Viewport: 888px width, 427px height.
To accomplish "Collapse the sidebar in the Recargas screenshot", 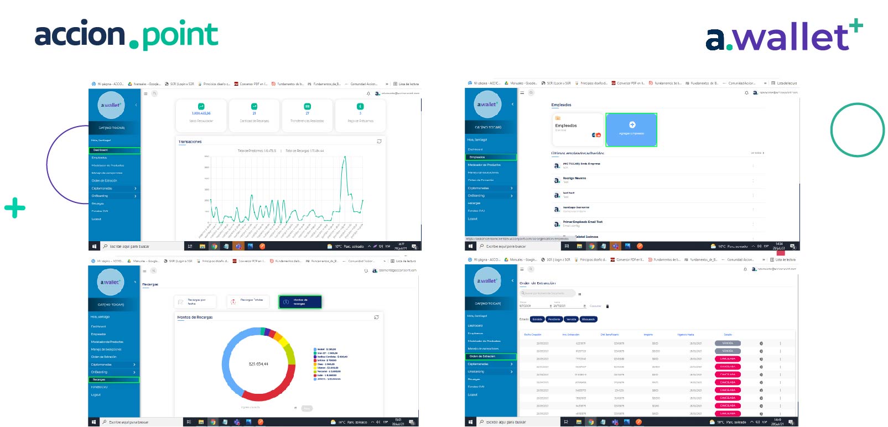I will click(x=136, y=282).
